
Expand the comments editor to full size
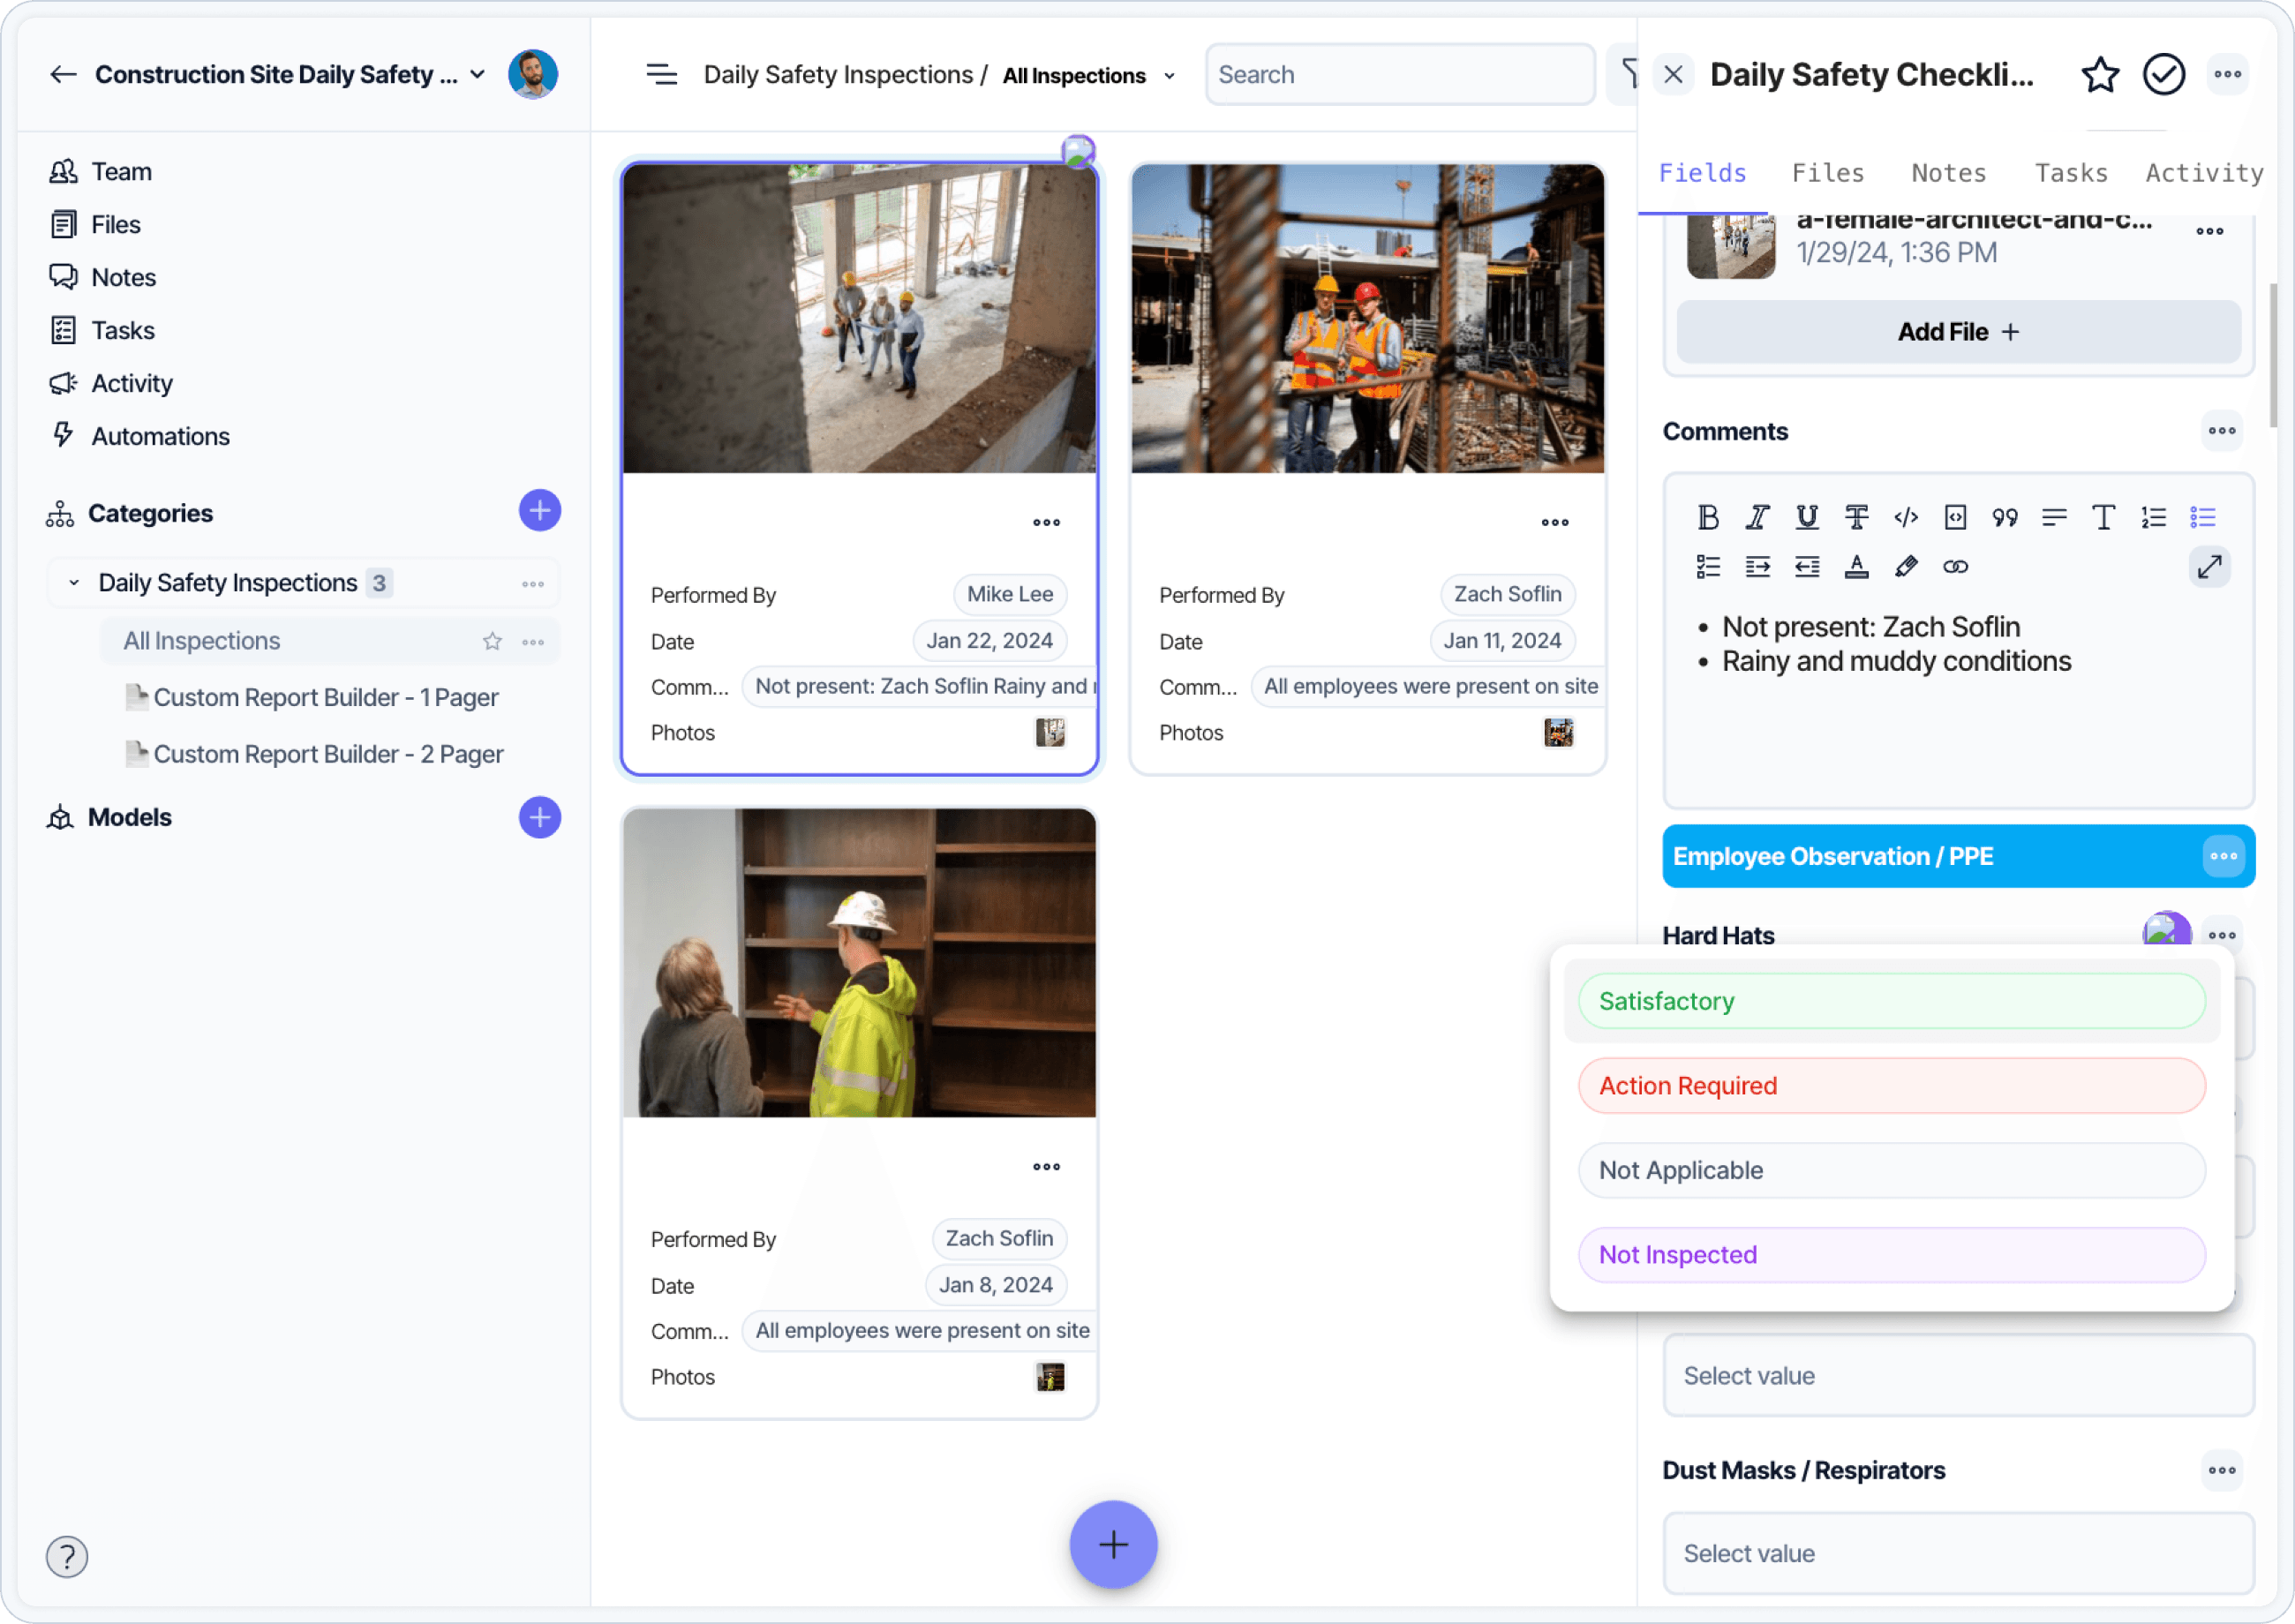(2209, 567)
